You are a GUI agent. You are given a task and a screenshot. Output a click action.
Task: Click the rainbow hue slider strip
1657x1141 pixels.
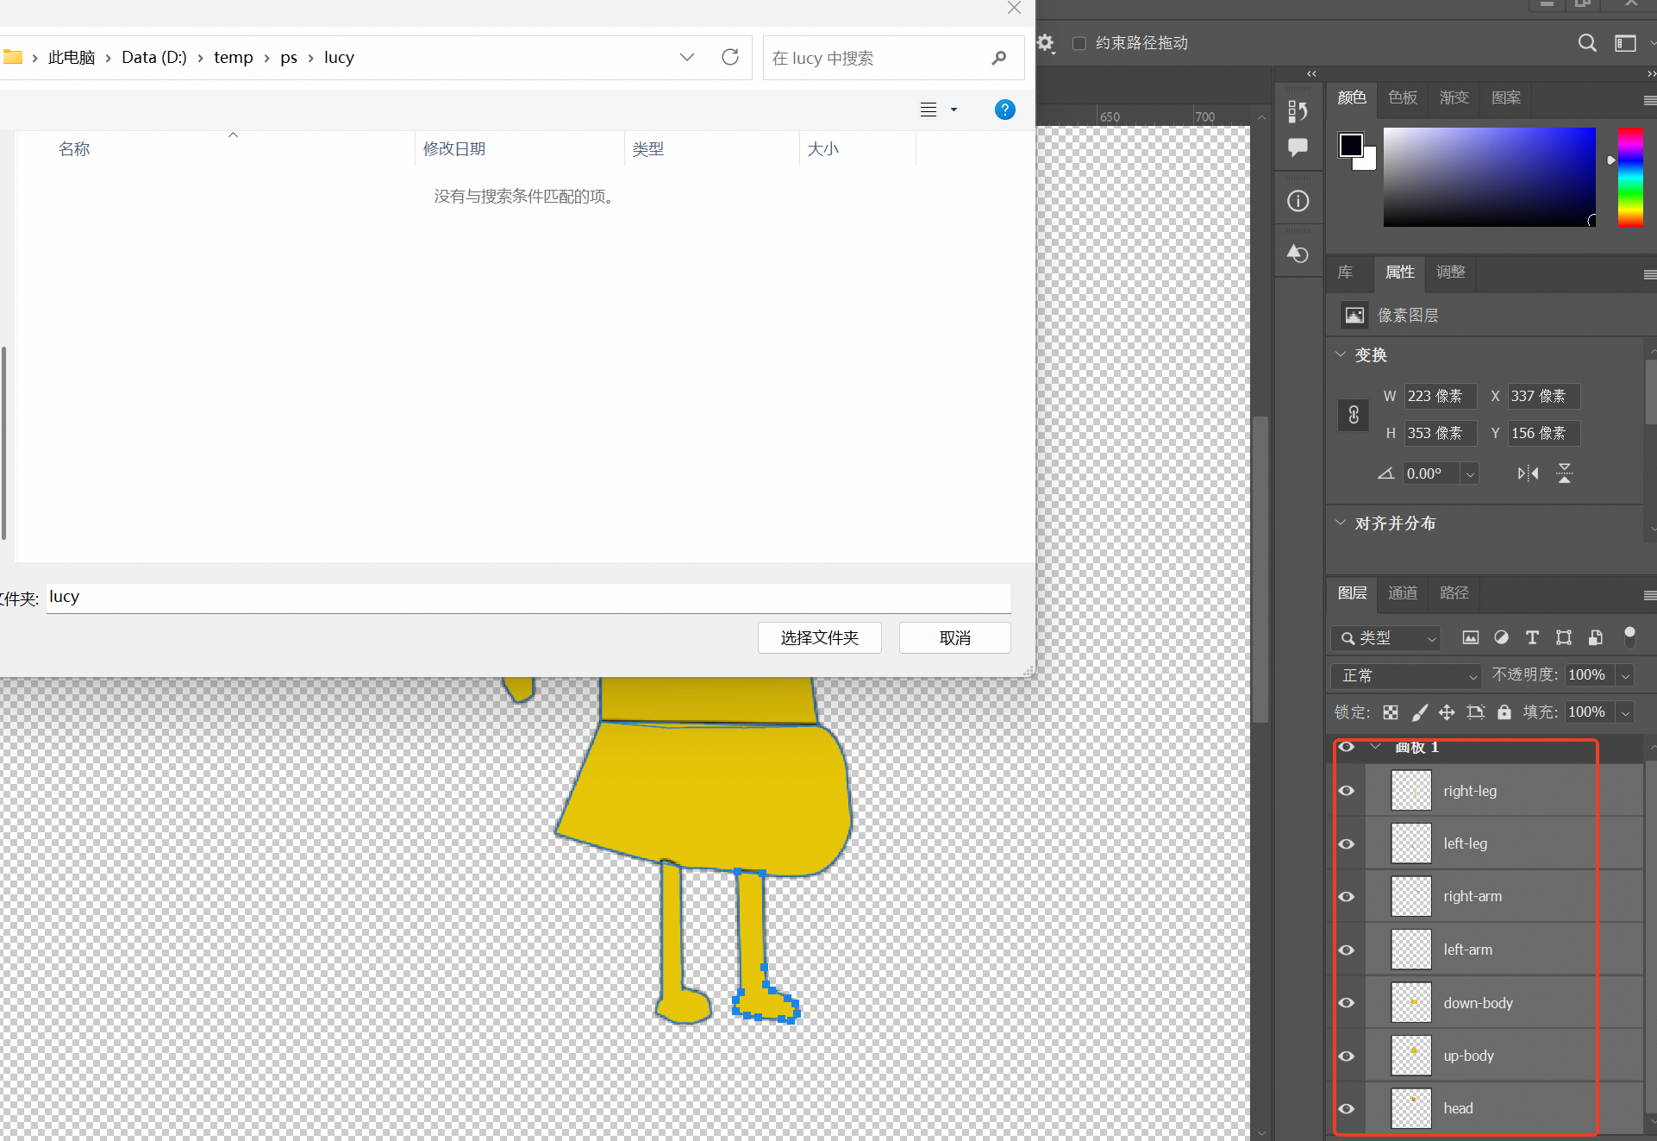pyautogui.click(x=1629, y=177)
